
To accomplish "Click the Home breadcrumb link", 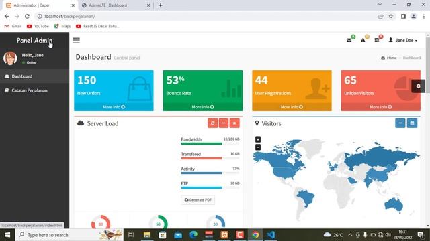I will (x=389, y=58).
